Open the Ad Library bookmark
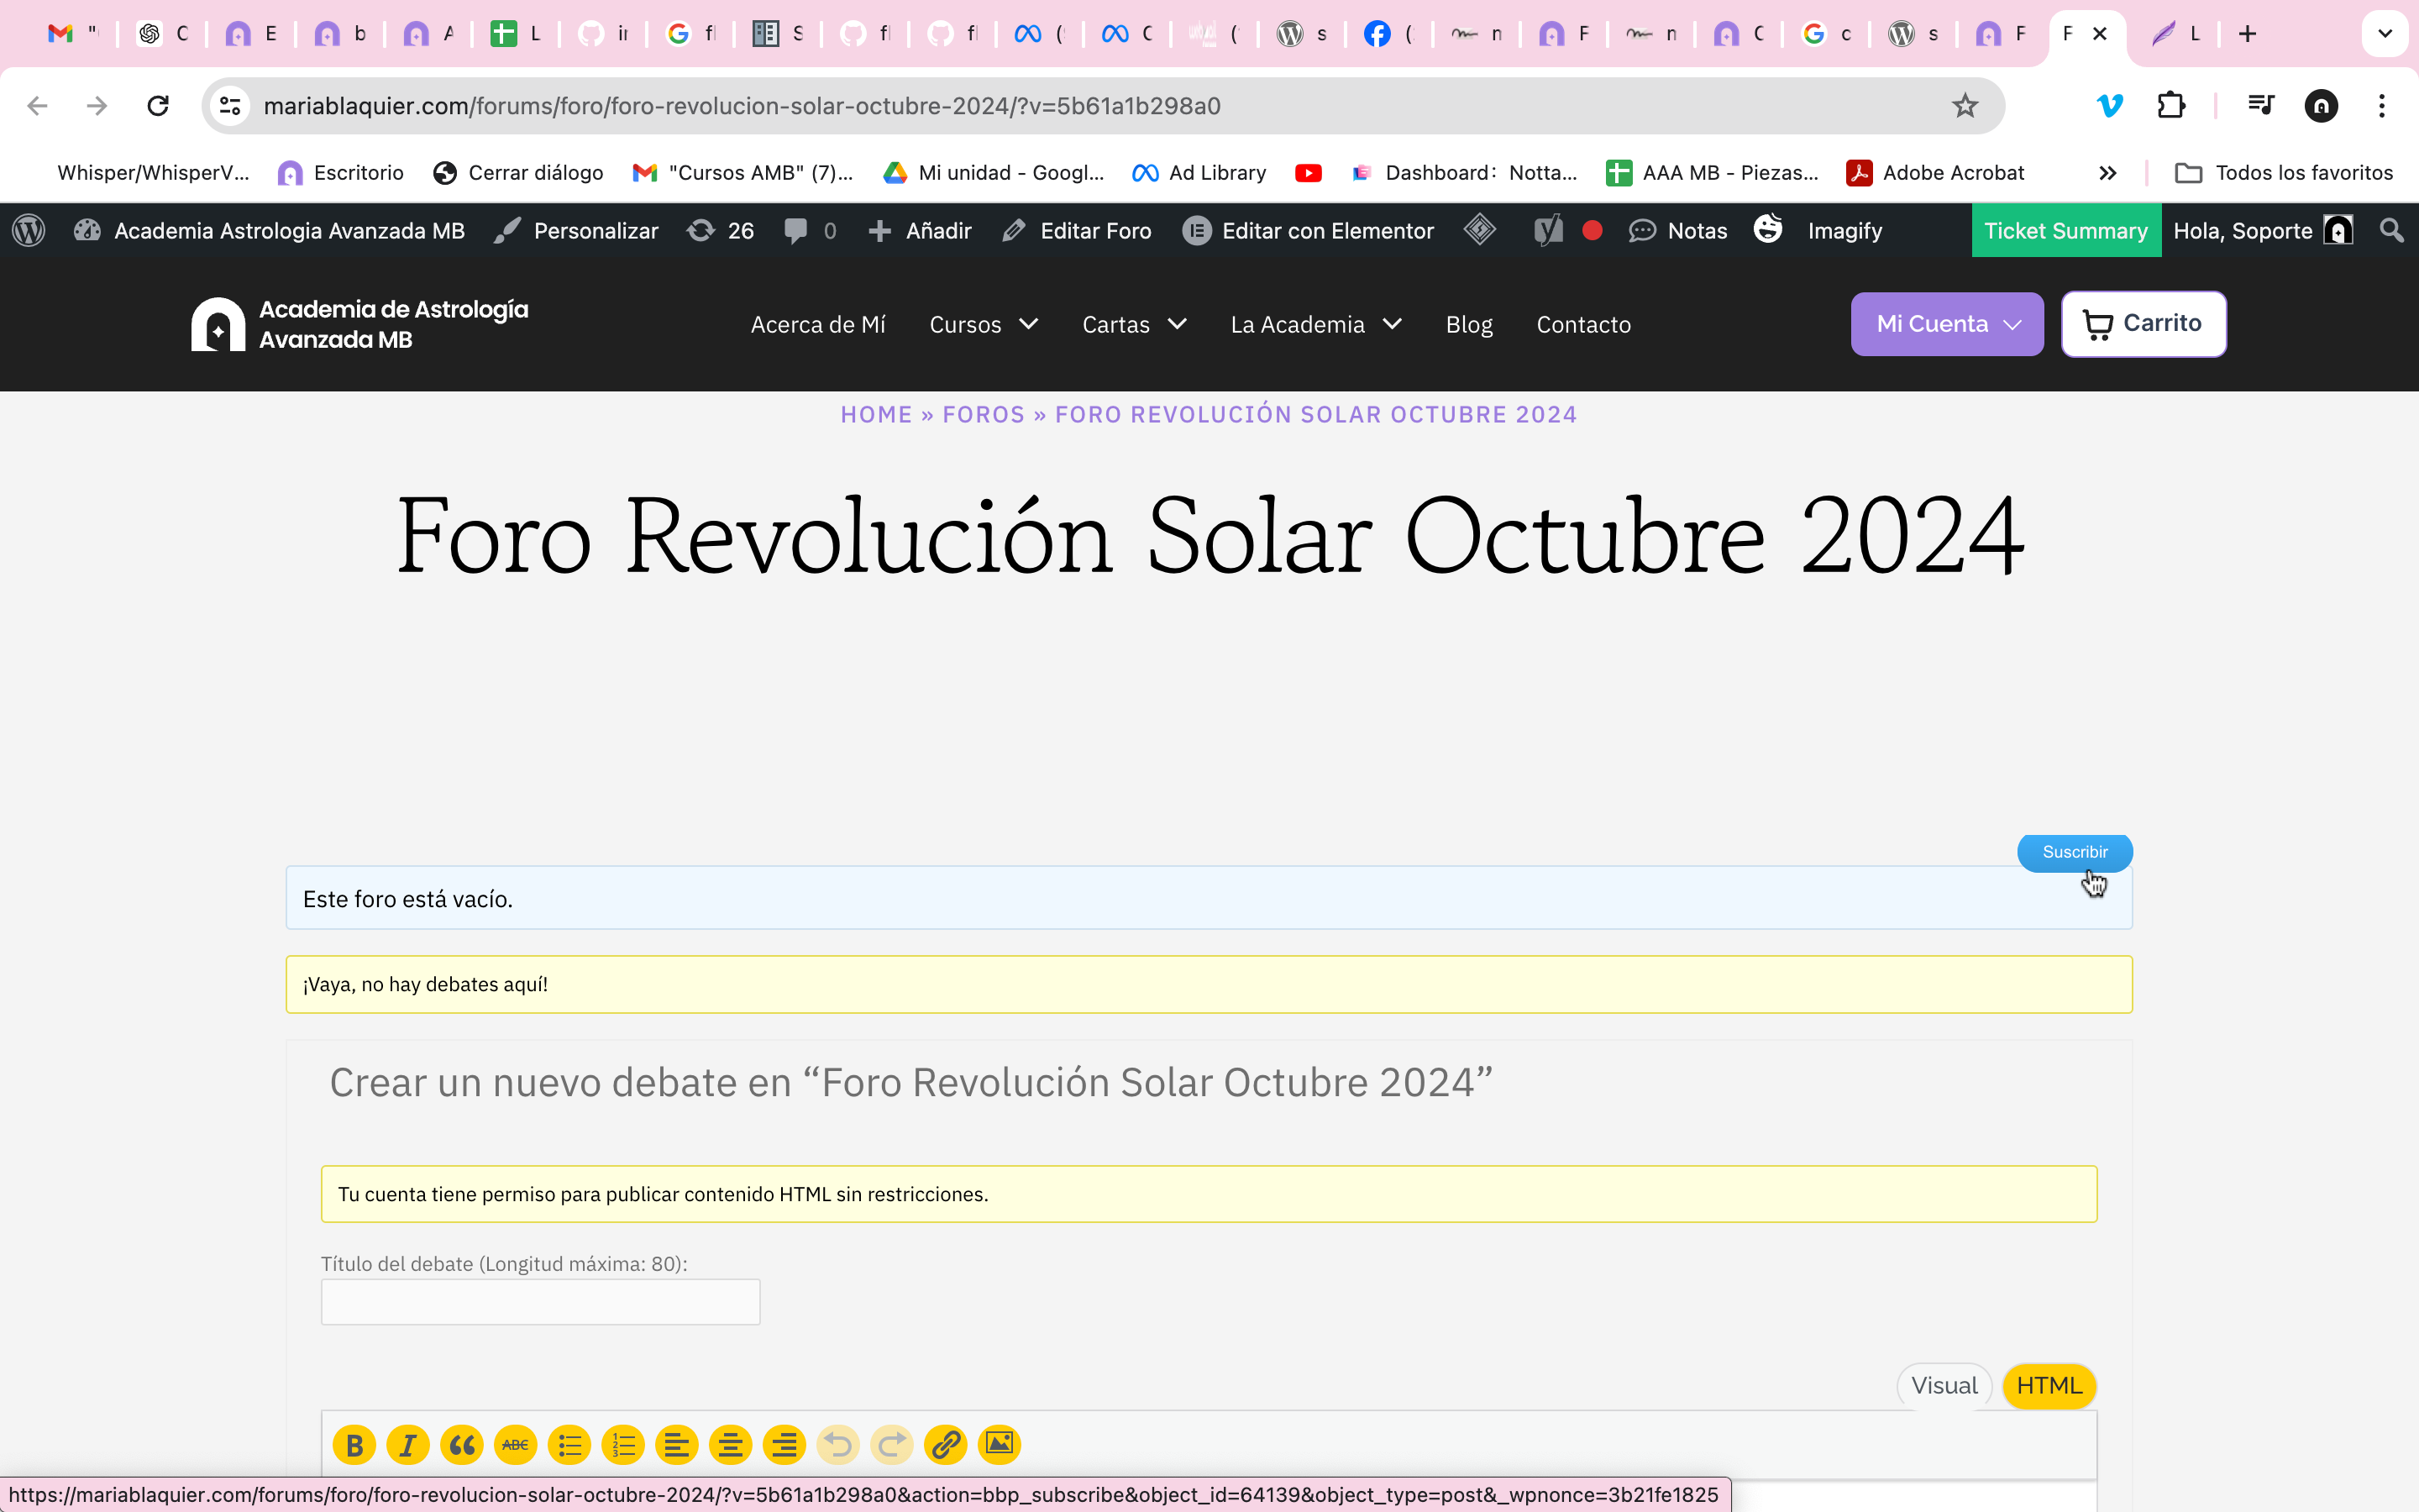The width and height of the screenshot is (2419, 1512). click(1199, 173)
